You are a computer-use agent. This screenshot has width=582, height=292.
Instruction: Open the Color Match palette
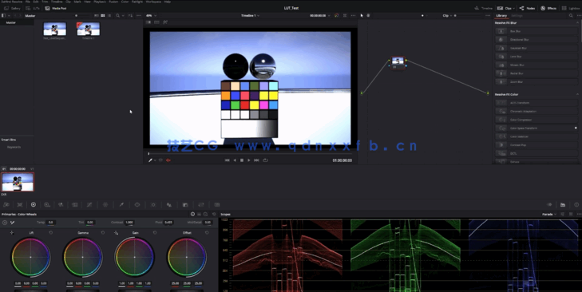coord(20,204)
